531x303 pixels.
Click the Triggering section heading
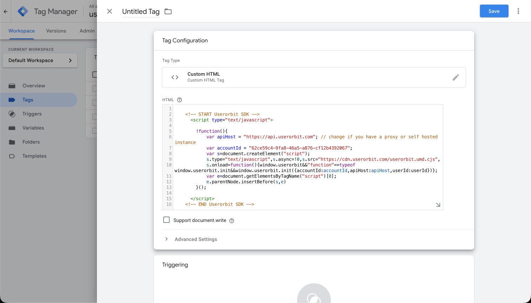(x=175, y=265)
